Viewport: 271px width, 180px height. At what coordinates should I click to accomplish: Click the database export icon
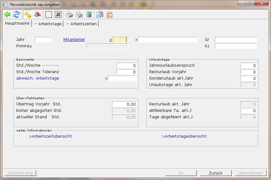coord(89,14)
